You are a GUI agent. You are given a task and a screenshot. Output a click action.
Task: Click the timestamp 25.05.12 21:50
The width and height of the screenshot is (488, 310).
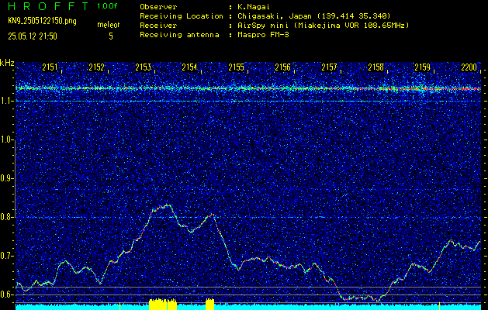[33, 36]
